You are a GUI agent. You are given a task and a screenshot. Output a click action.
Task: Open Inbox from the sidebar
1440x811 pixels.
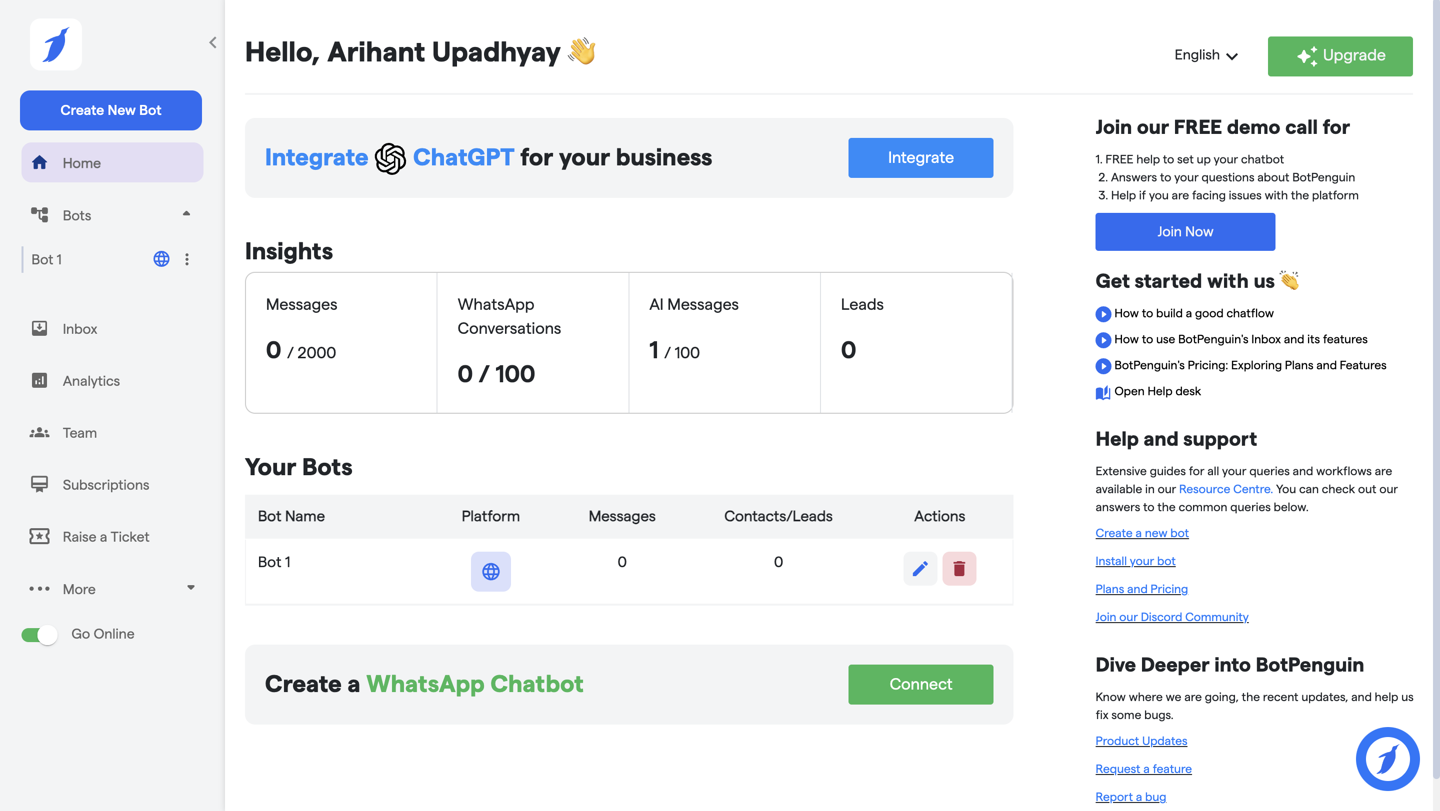coord(79,329)
